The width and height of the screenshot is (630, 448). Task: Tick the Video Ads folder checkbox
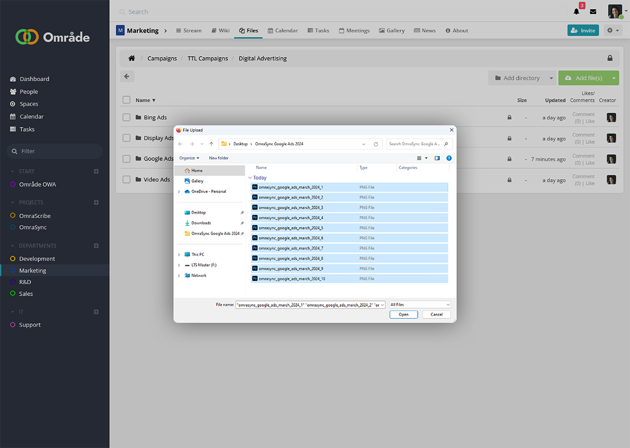126,180
